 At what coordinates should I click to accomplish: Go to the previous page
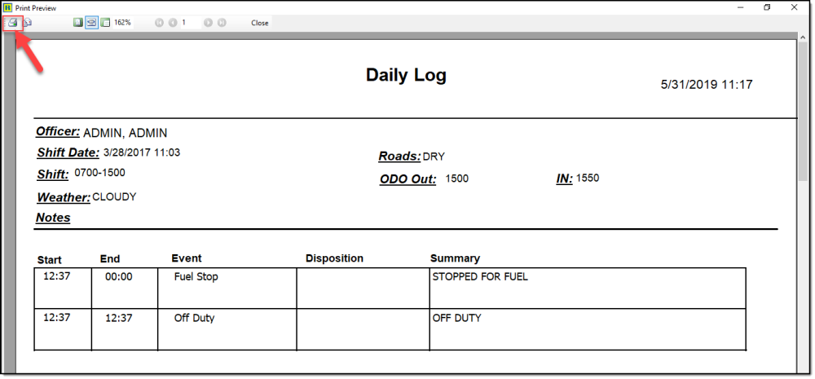point(173,23)
